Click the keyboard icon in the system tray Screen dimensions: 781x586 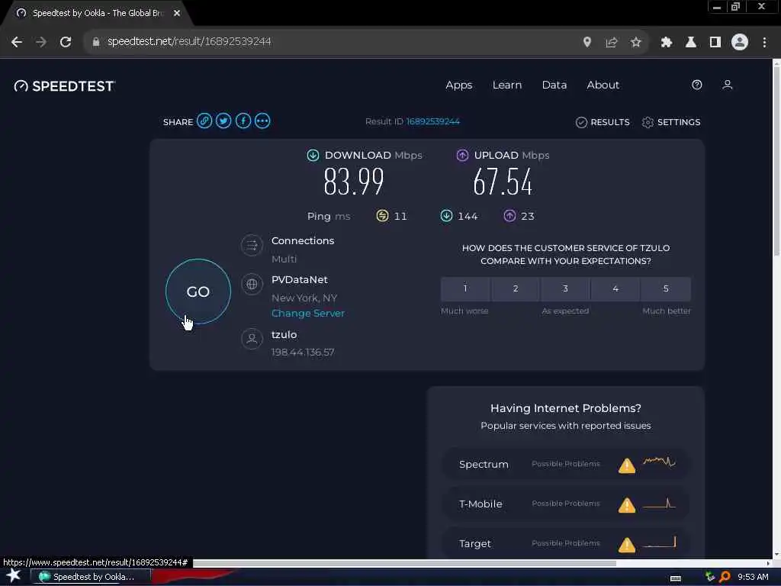(x=676, y=578)
